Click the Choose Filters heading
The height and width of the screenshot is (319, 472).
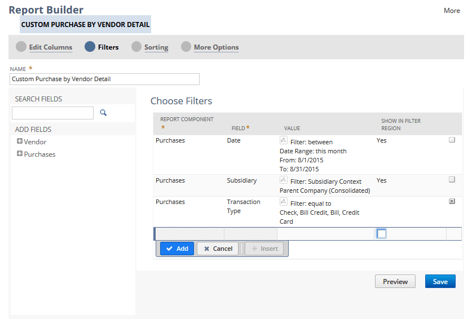pyautogui.click(x=181, y=101)
